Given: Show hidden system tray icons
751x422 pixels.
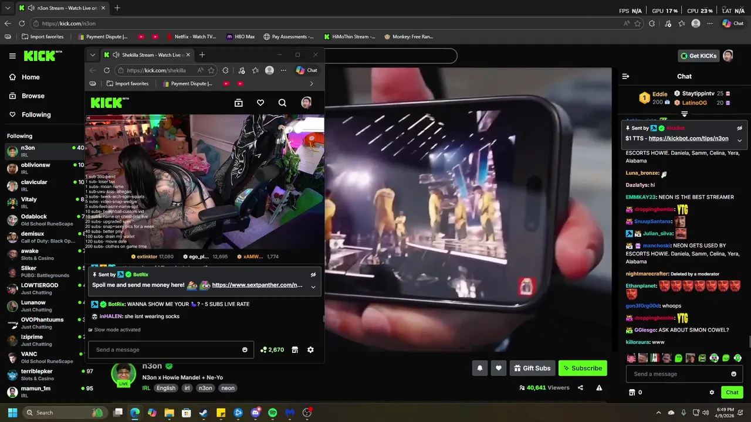Looking at the screenshot, I should coord(658,413).
